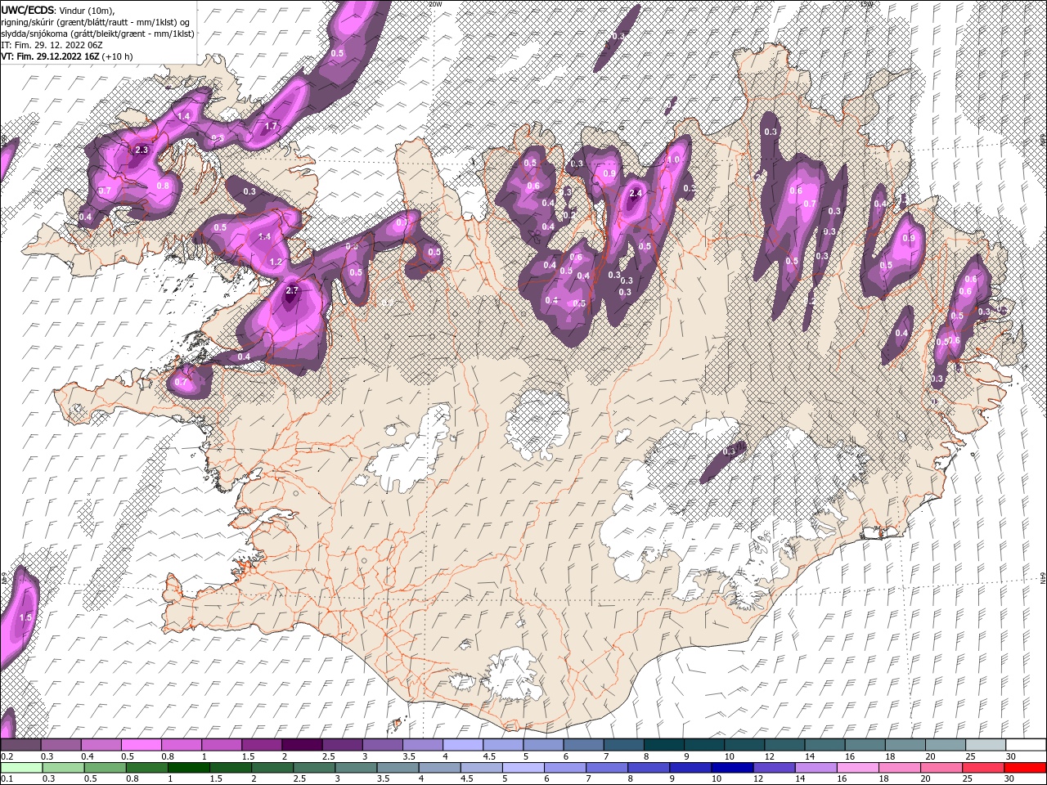Click the '0.1' label in the bottom legend row
Screen dimensions: 1047x785
pos(7,779)
